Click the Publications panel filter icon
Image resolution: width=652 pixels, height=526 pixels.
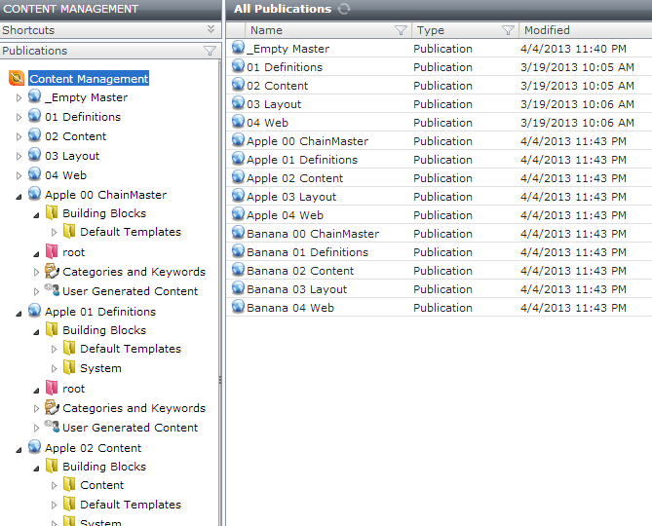pyautogui.click(x=210, y=51)
